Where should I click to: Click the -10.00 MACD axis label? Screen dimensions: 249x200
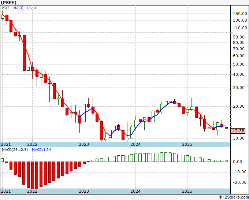click(x=240, y=172)
